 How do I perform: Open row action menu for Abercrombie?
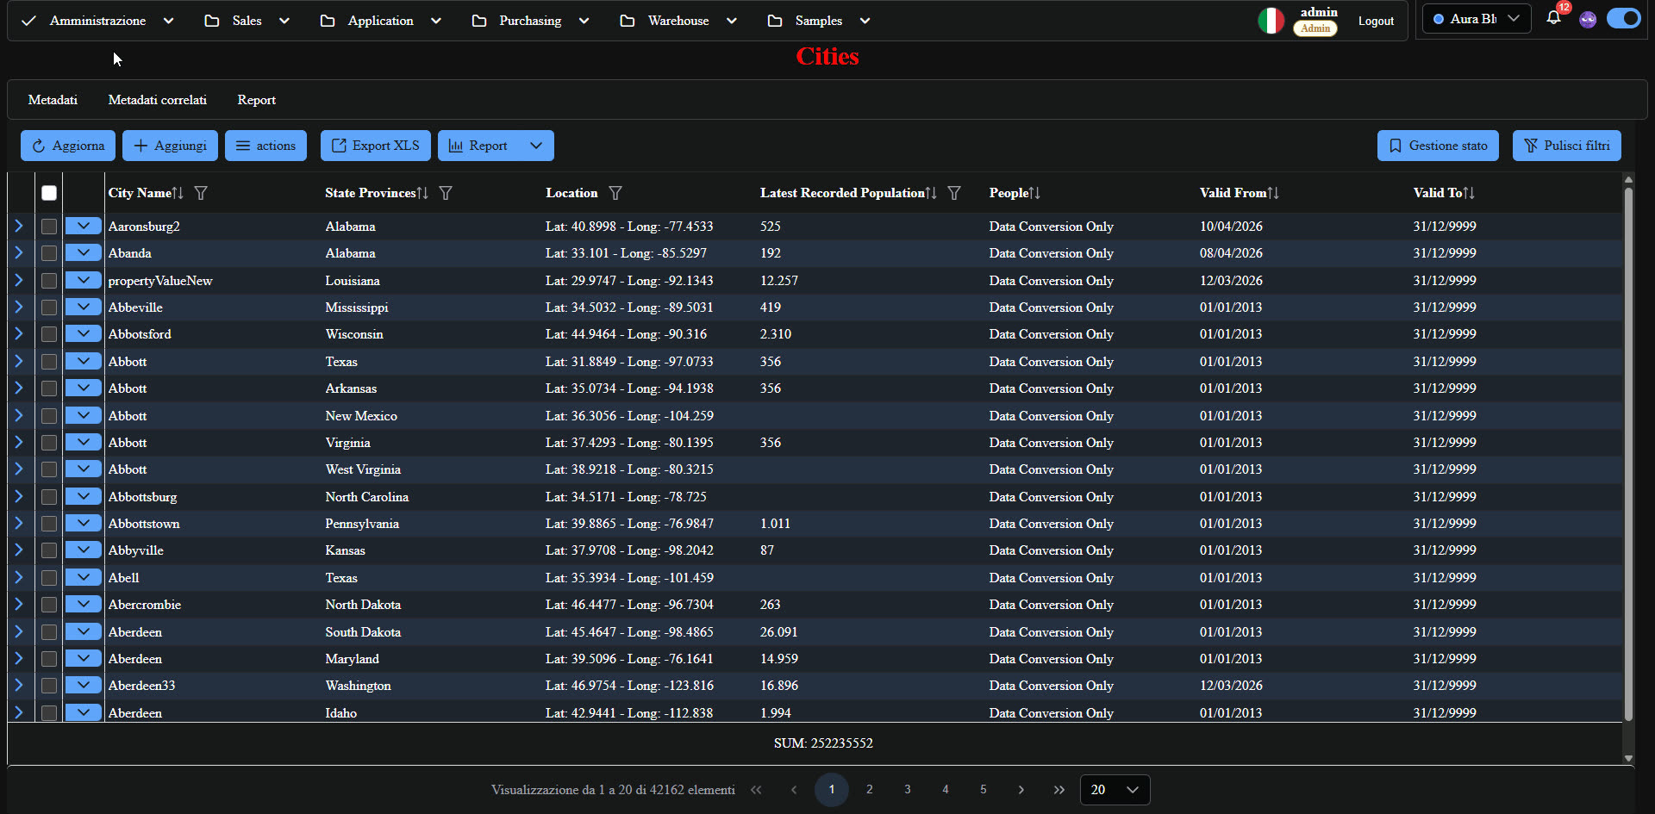(x=84, y=604)
